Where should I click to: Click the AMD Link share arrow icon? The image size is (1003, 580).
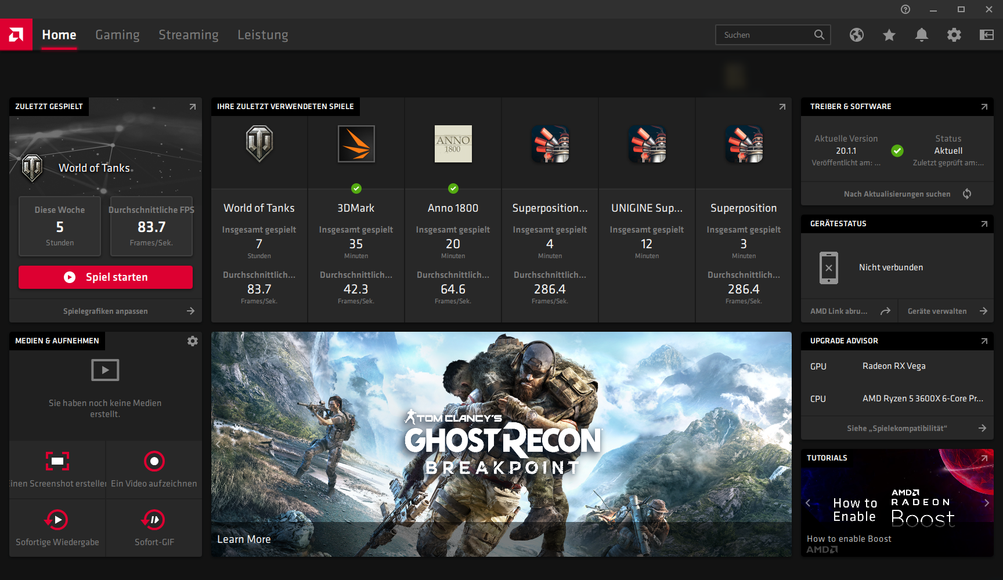click(x=885, y=311)
